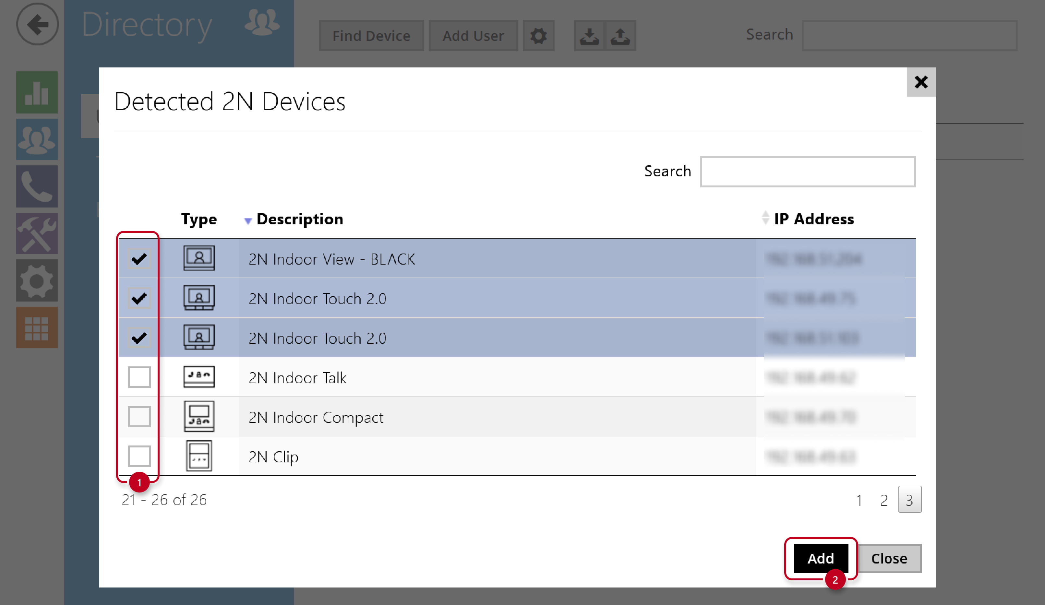1045x605 pixels.
Task: Click the upload directory icon
Action: coord(620,36)
